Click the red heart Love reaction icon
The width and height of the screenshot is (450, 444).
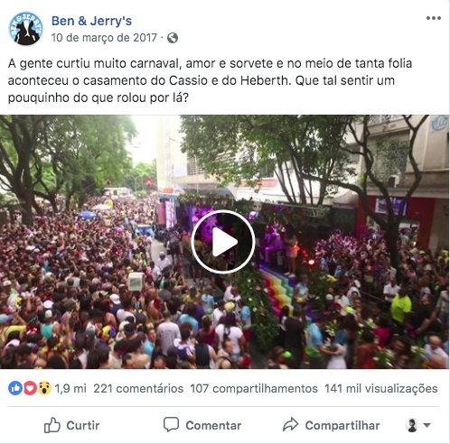pos(30,388)
